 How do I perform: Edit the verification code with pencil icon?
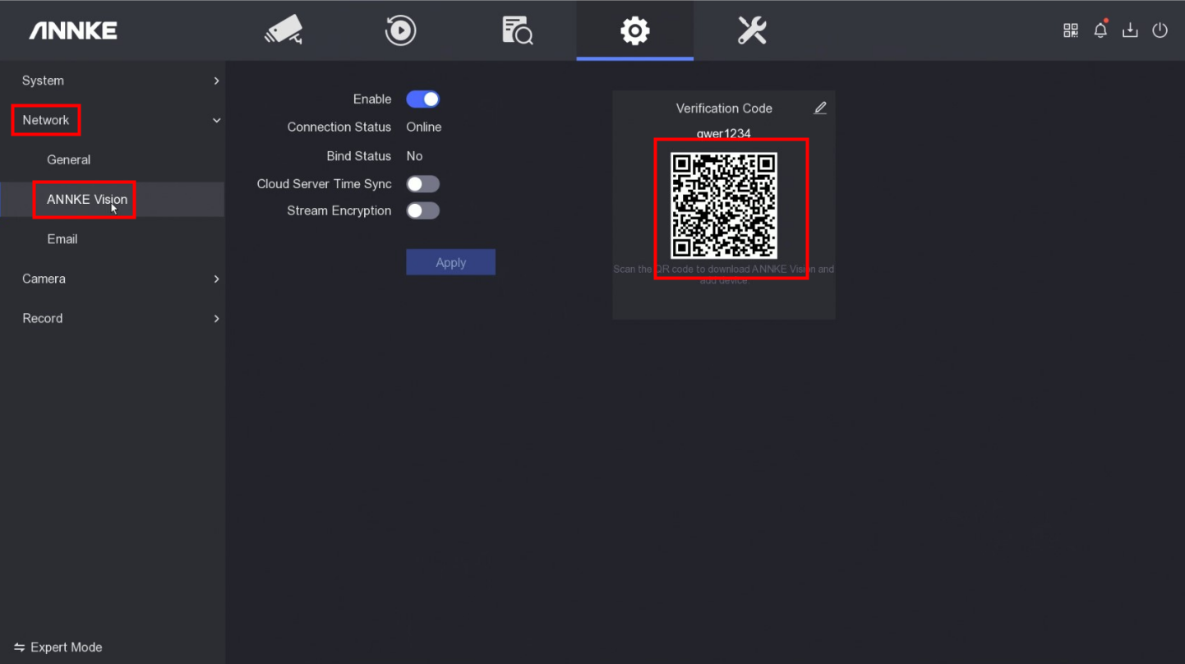(819, 108)
